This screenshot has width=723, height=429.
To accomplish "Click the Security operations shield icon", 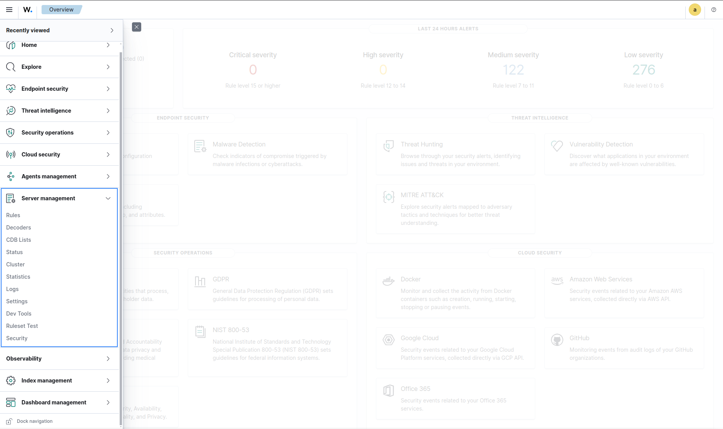I will pos(11,133).
